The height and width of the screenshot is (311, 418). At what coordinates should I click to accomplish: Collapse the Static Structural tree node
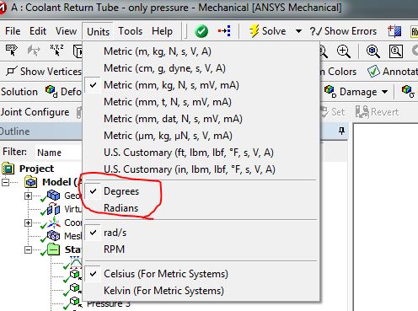tap(28, 249)
